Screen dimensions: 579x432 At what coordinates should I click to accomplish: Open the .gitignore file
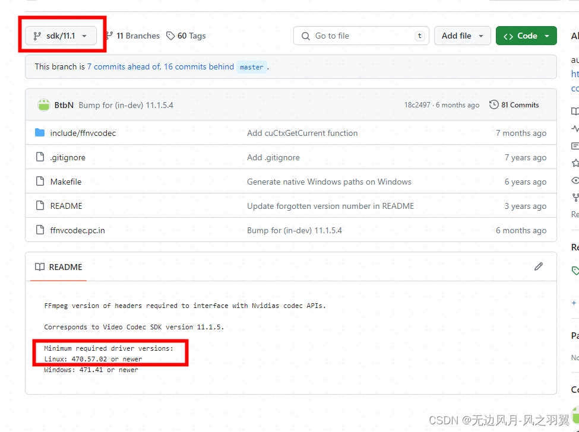[68, 157]
